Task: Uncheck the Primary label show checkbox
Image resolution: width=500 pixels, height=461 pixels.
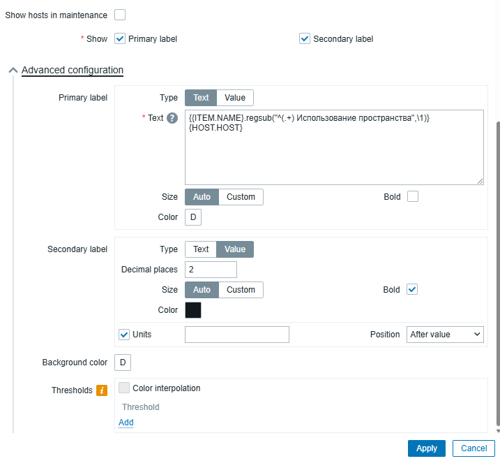Action: (120, 39)
